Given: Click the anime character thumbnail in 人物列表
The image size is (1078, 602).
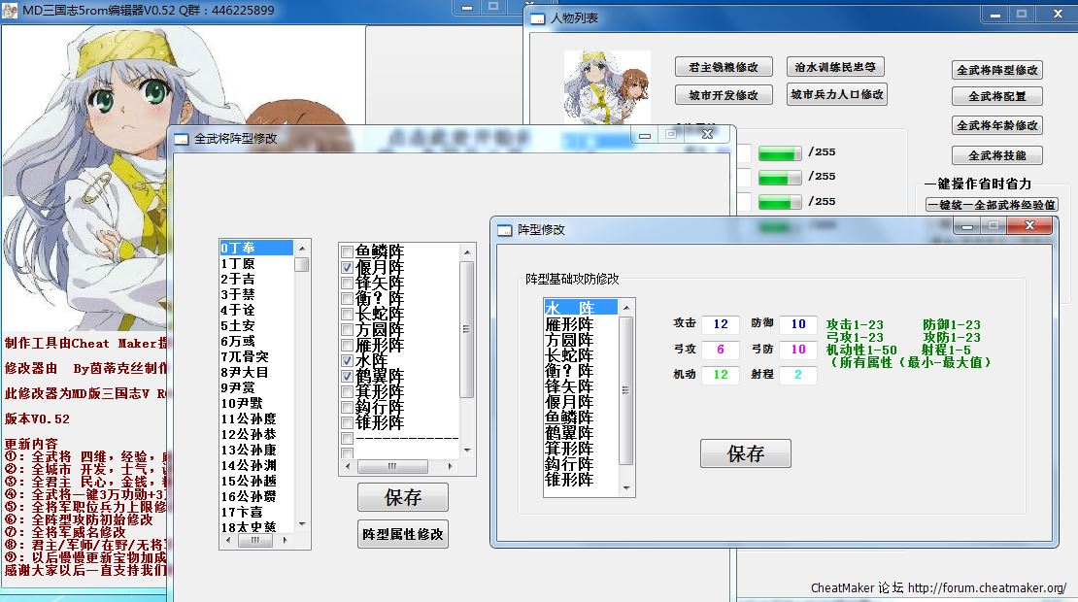Looking at the screenshot, I should pyautogui.click(x=607, y=81).
